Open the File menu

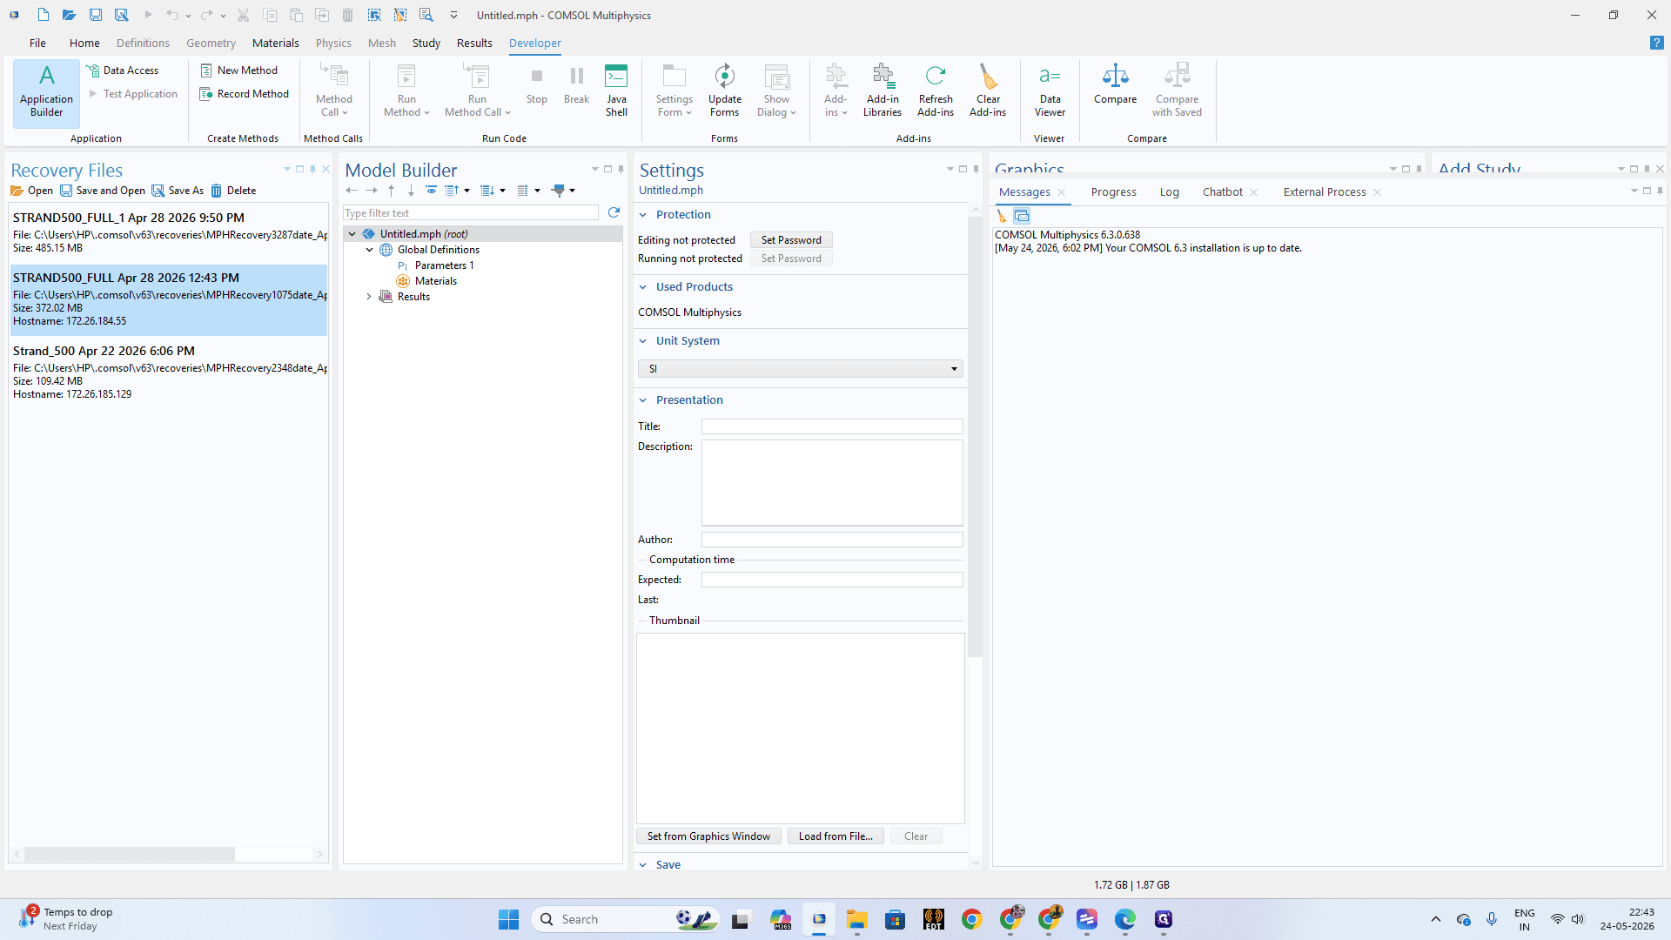click(x=37, y=43)
